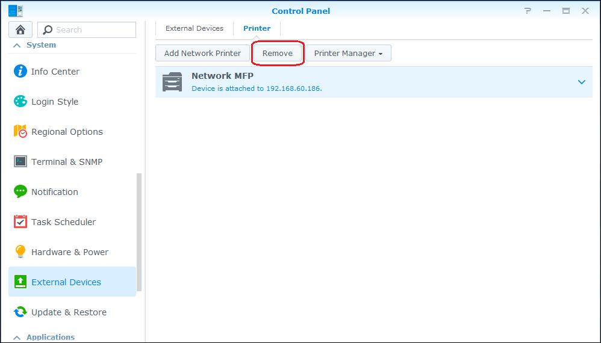Open the Info Center icon
The image size is (601, 343).
[20, 71]
